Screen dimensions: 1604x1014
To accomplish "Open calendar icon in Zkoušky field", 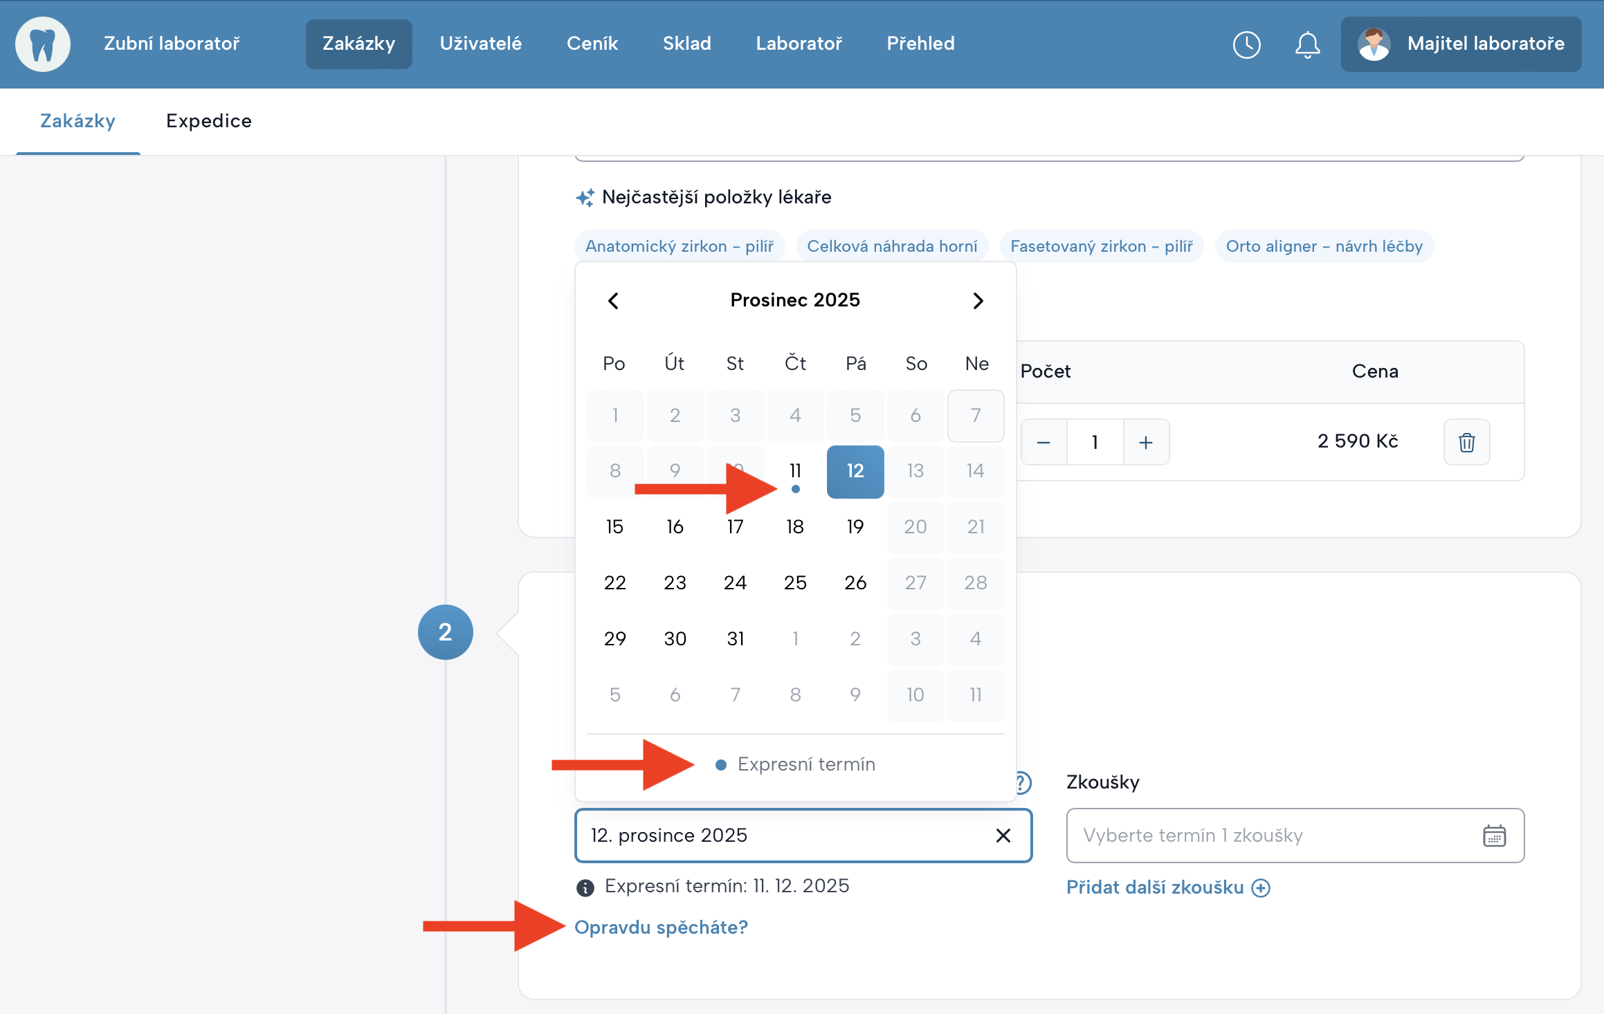I will (1494, 836).
